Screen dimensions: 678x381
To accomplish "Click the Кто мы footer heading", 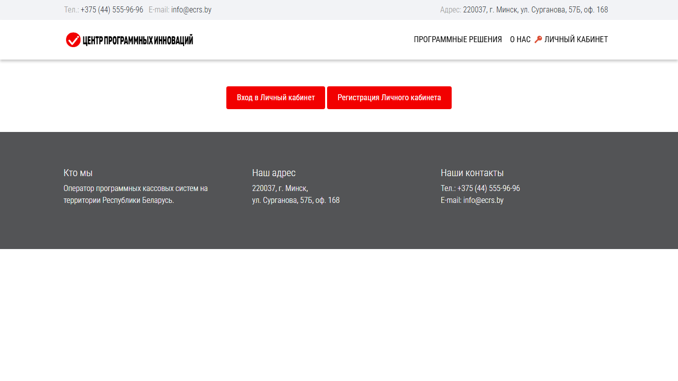I will click(x=78, y=173).
